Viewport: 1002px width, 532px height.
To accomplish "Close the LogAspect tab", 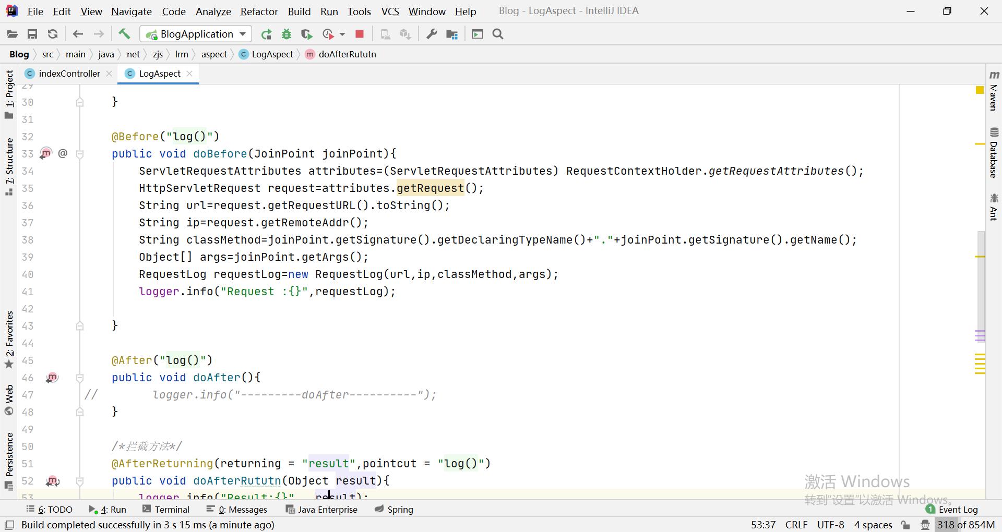I will pyautogui.click(x=189, y=74).
